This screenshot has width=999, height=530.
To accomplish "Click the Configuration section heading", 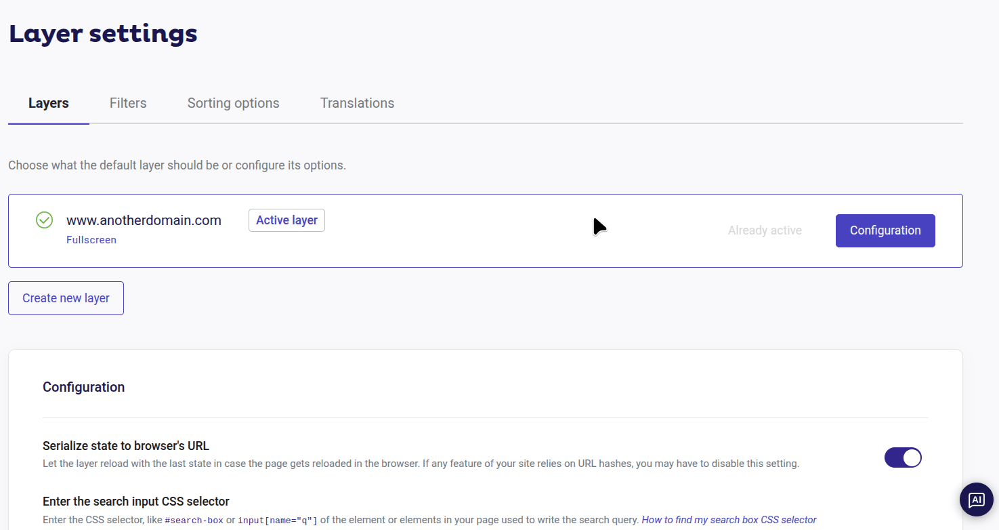I will tap(84, 387).
